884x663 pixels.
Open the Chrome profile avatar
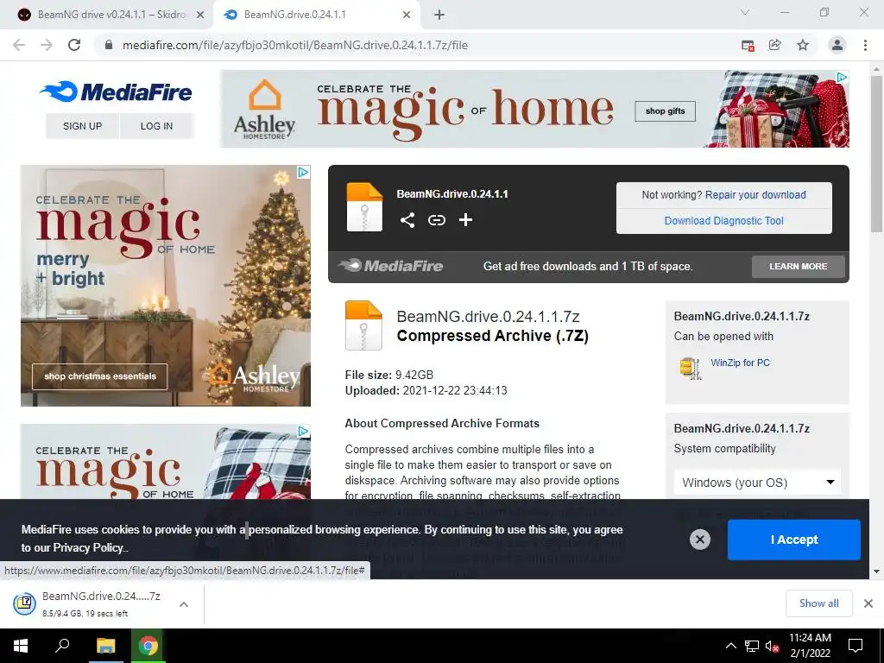(x=837, y=45)
